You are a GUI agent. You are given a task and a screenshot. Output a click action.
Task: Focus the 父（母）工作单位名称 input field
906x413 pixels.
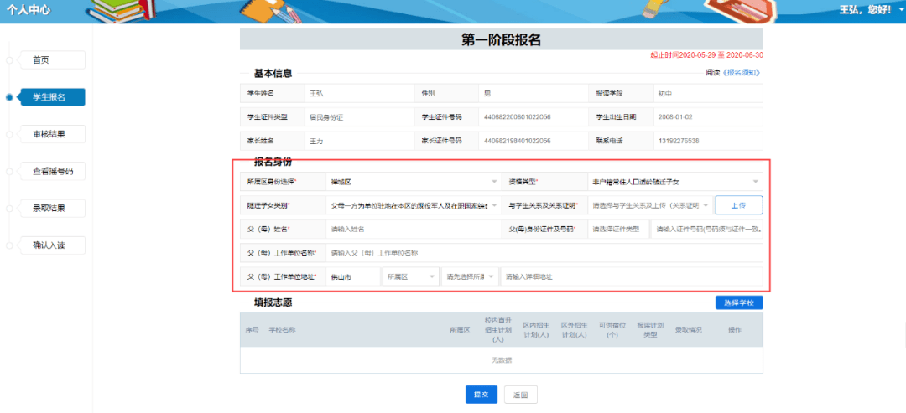[544, 253]
